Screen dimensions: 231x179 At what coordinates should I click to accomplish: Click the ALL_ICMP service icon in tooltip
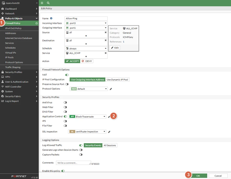[x=124, y=28]
